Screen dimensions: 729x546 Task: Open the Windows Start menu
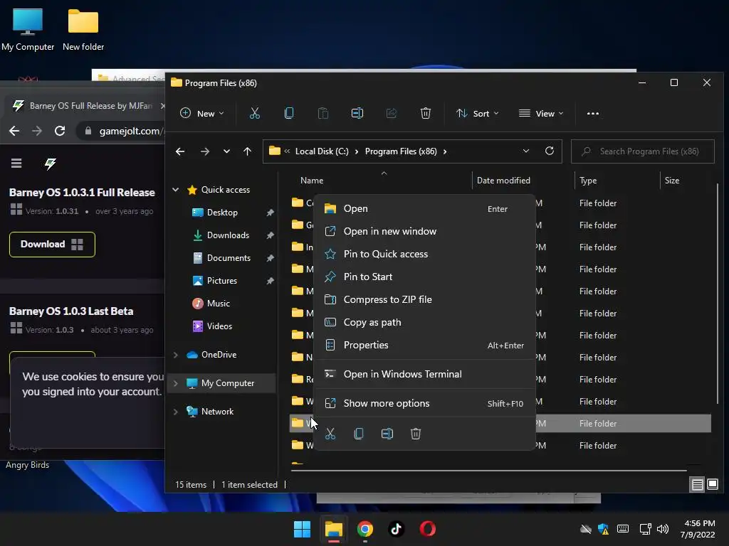pos(302,529)
